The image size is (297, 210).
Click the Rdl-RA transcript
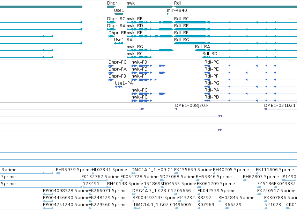pyautogui.click(x=246, y=50)
